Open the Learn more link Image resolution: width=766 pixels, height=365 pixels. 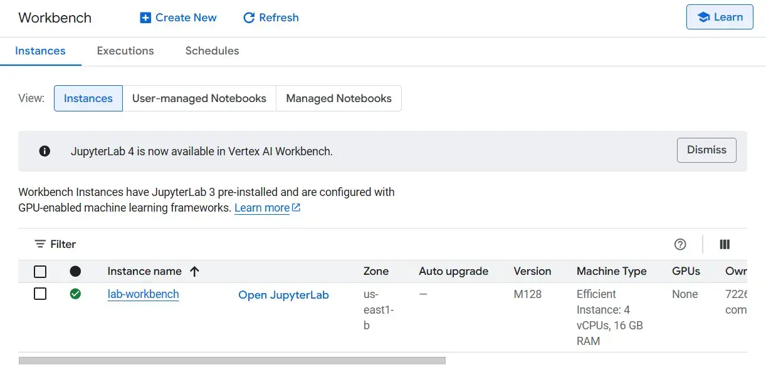point(262,208)
